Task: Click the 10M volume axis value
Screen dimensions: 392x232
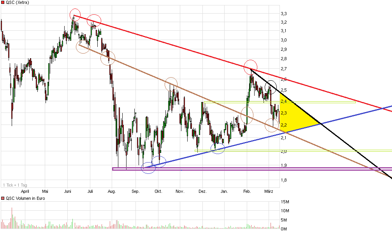Action: (x=285, y=211)
